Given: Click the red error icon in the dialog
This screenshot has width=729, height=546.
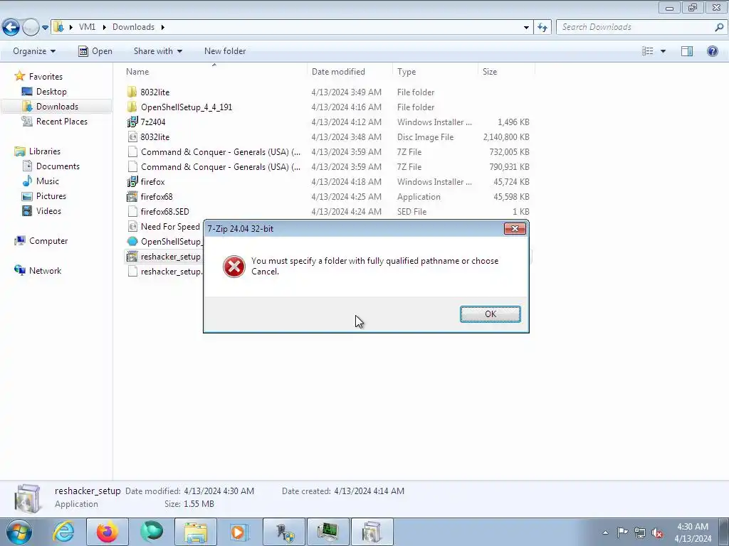Looking at the screenshot, I should point(234,267).
